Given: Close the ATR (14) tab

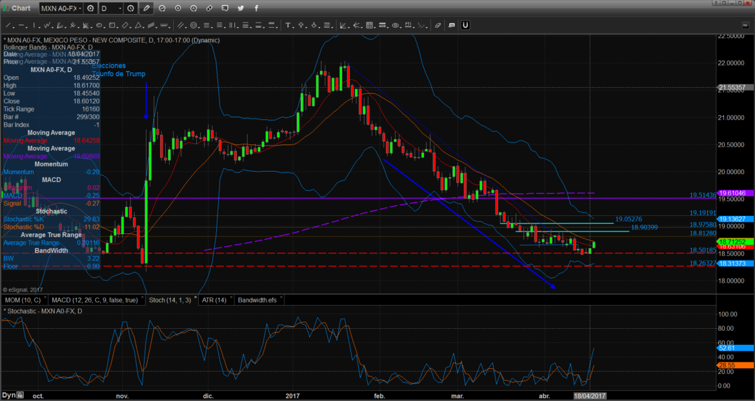Looking at the screenshot, I should point(232,298).
